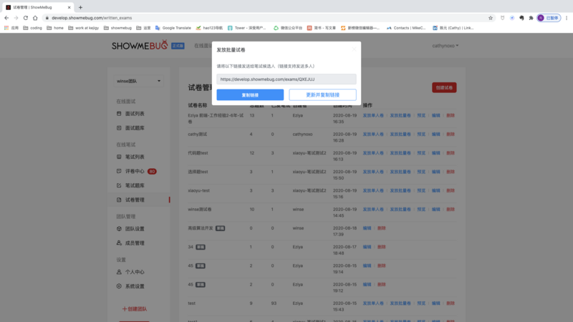The image size is (573, 322).
Task: Click 发放批量卷 for Eziya 前端 row
Action: point(400,115)
